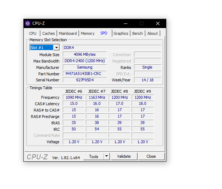Close the CPU-Z window with X
The width and height of the screenshot is (222, 189).
[x=158, y=23]
